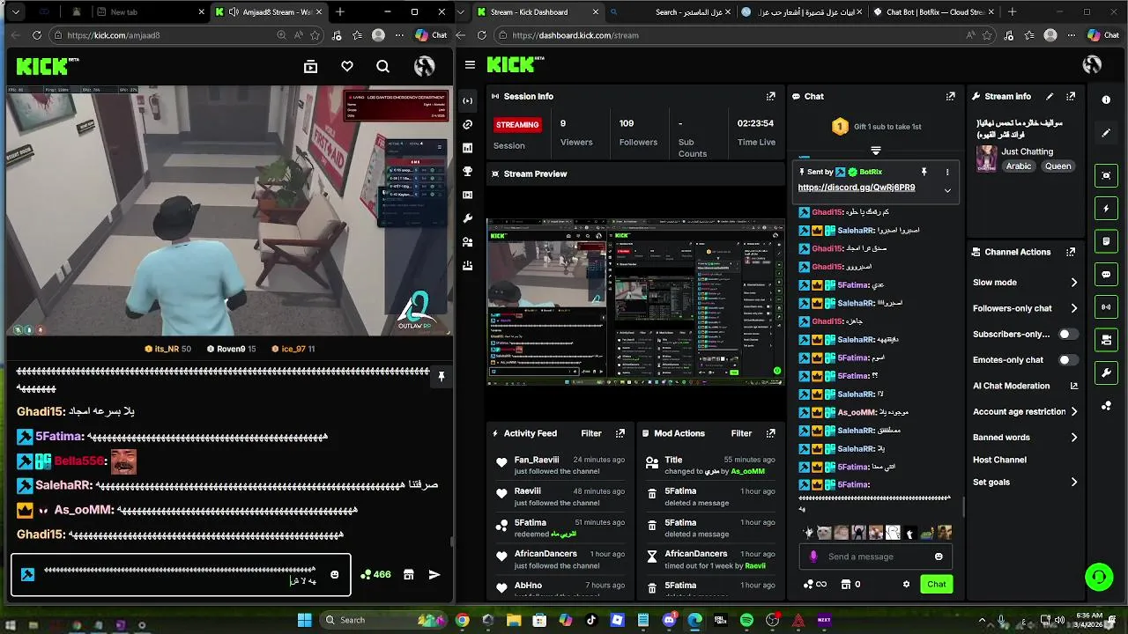The image size is (1128, 634).
Task: Edit Stream info with the pencil icon
Action: pos(1050,96)
